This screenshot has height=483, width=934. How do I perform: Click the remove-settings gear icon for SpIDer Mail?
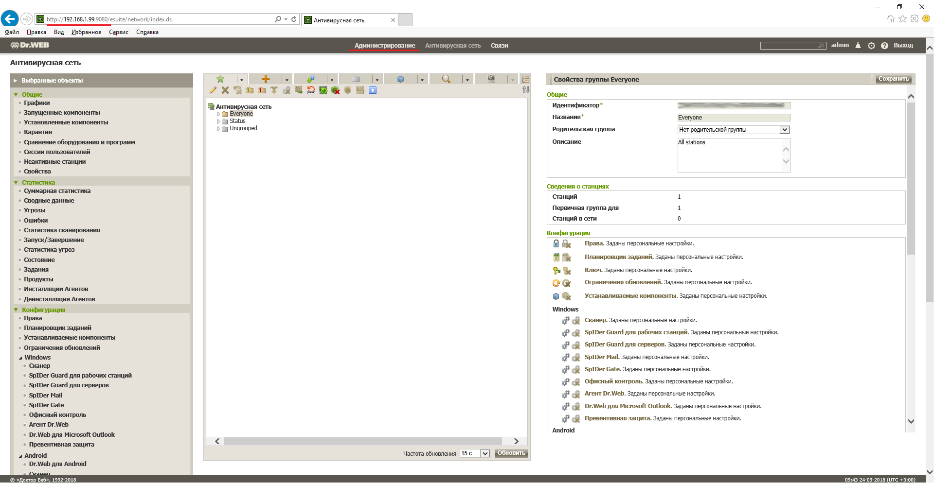click(576, 358)
